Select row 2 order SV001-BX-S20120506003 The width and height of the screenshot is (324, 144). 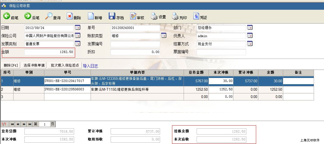tap(67, 90)
